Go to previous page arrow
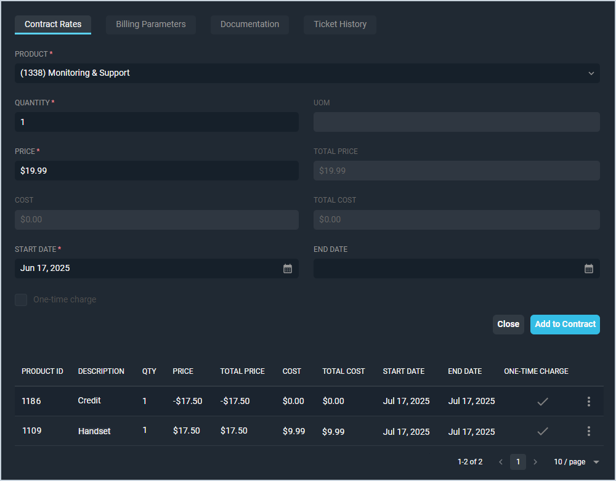 tap(501, 462)
